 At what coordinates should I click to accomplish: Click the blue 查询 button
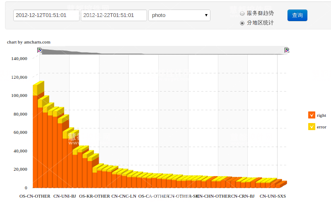click(x=297, y=15)
